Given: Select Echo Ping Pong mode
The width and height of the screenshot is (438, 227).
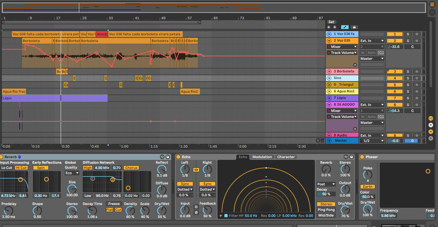Looking at the screenshot, I should pyautogui.click(x=326, y=210).
